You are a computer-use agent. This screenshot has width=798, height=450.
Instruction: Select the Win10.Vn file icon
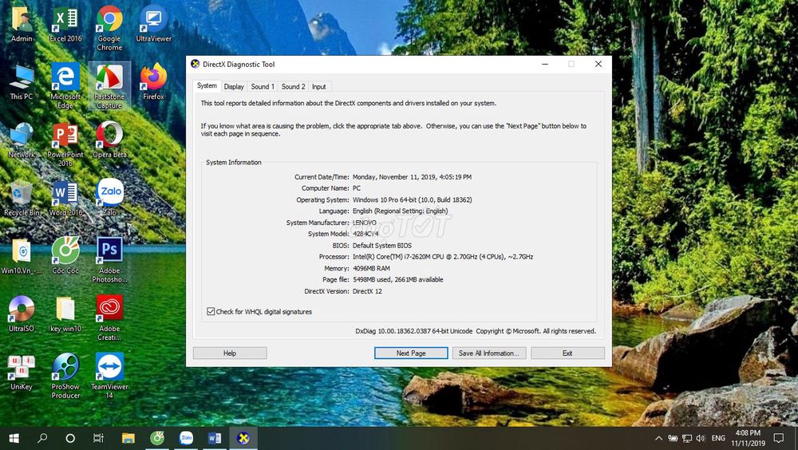pyautogui.click(x=22, y=256)
